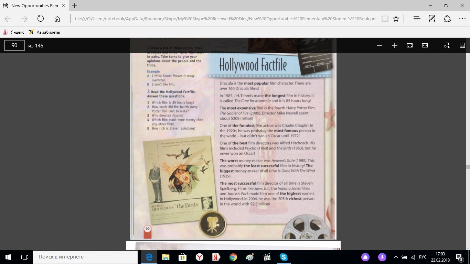This screenshot has width=470, height=264.
Task: Click the taskbar search box Поиск в интернете
Action: pyautogui.click(x=85, y=257)
